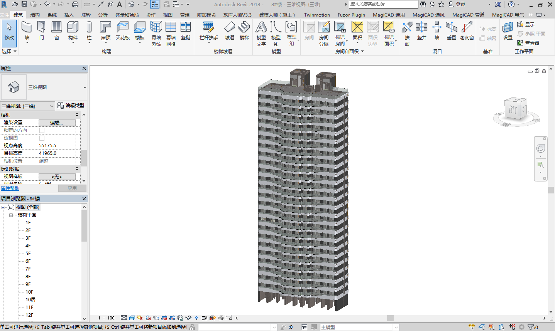The height and width of the screenshot is (331, 555).
Task: Close the Properties (属性) panel
Action: (84, 68)
